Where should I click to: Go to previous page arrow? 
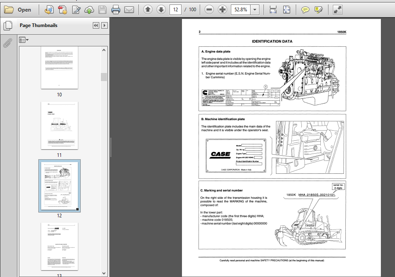pyautogui.click(x=148, y=10)
